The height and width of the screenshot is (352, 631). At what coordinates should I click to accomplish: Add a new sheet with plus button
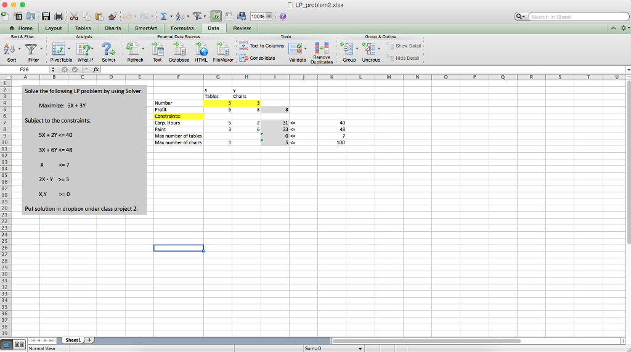point(89,340)
